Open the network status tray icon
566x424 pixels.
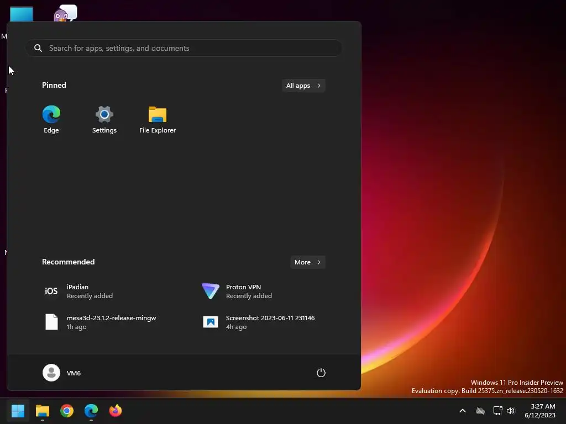[x=498, y=411]
